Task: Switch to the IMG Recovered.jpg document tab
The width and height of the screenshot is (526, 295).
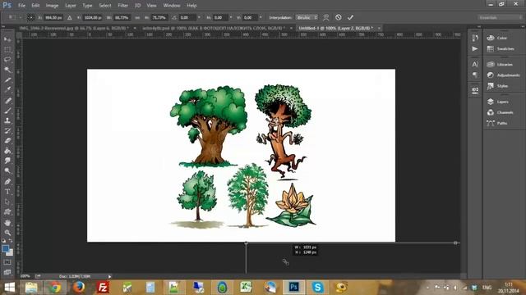Action: tap(74, 29)
